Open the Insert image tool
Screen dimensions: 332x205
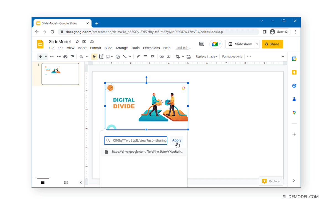point(108,57)
